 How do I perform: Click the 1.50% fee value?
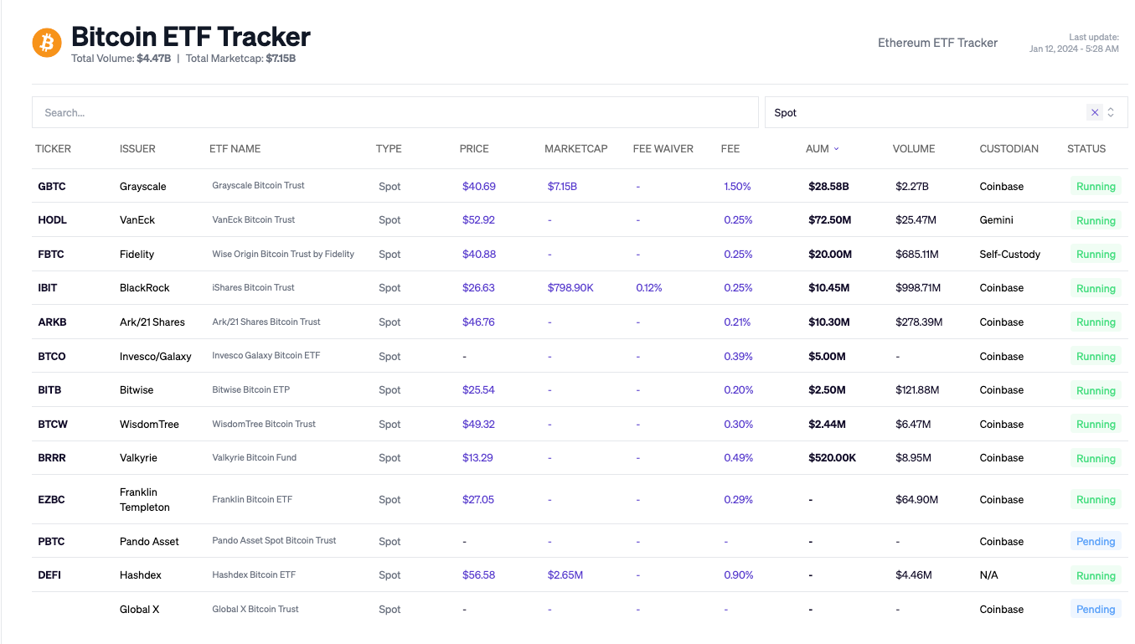tap(737, 187)
